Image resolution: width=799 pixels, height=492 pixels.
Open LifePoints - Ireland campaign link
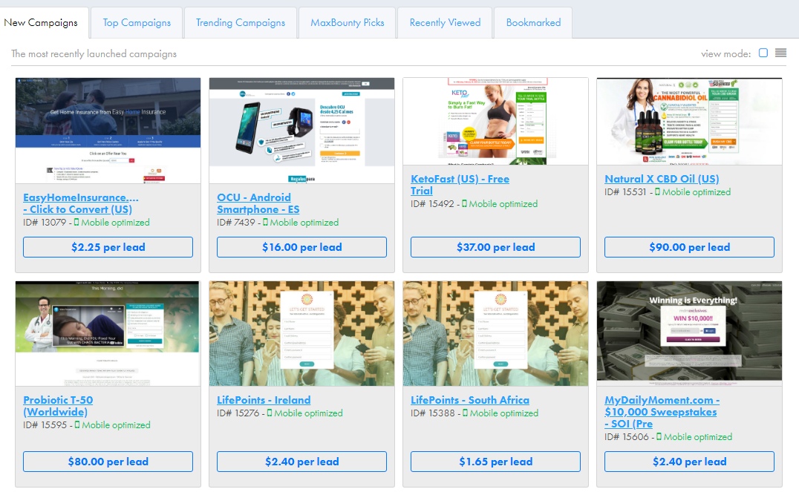[264, 400]
